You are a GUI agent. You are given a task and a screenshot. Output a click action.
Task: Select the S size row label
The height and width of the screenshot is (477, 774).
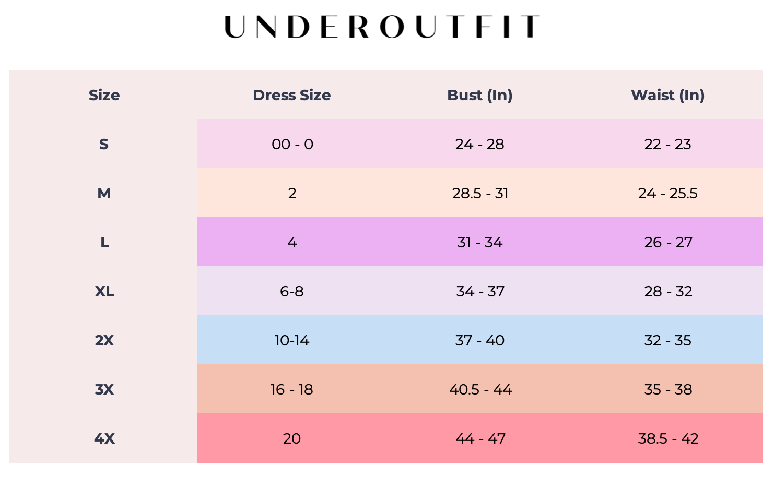[104, 144]
